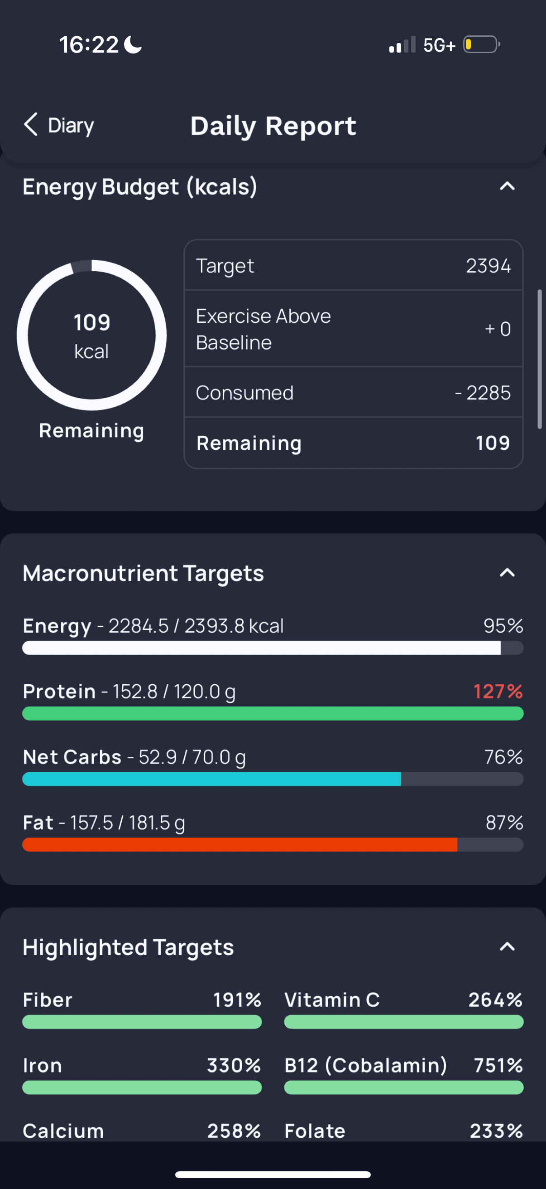Collapse the Macronutrient Targets section
Screen dimensions: 546x1189
tap(508, 573)
